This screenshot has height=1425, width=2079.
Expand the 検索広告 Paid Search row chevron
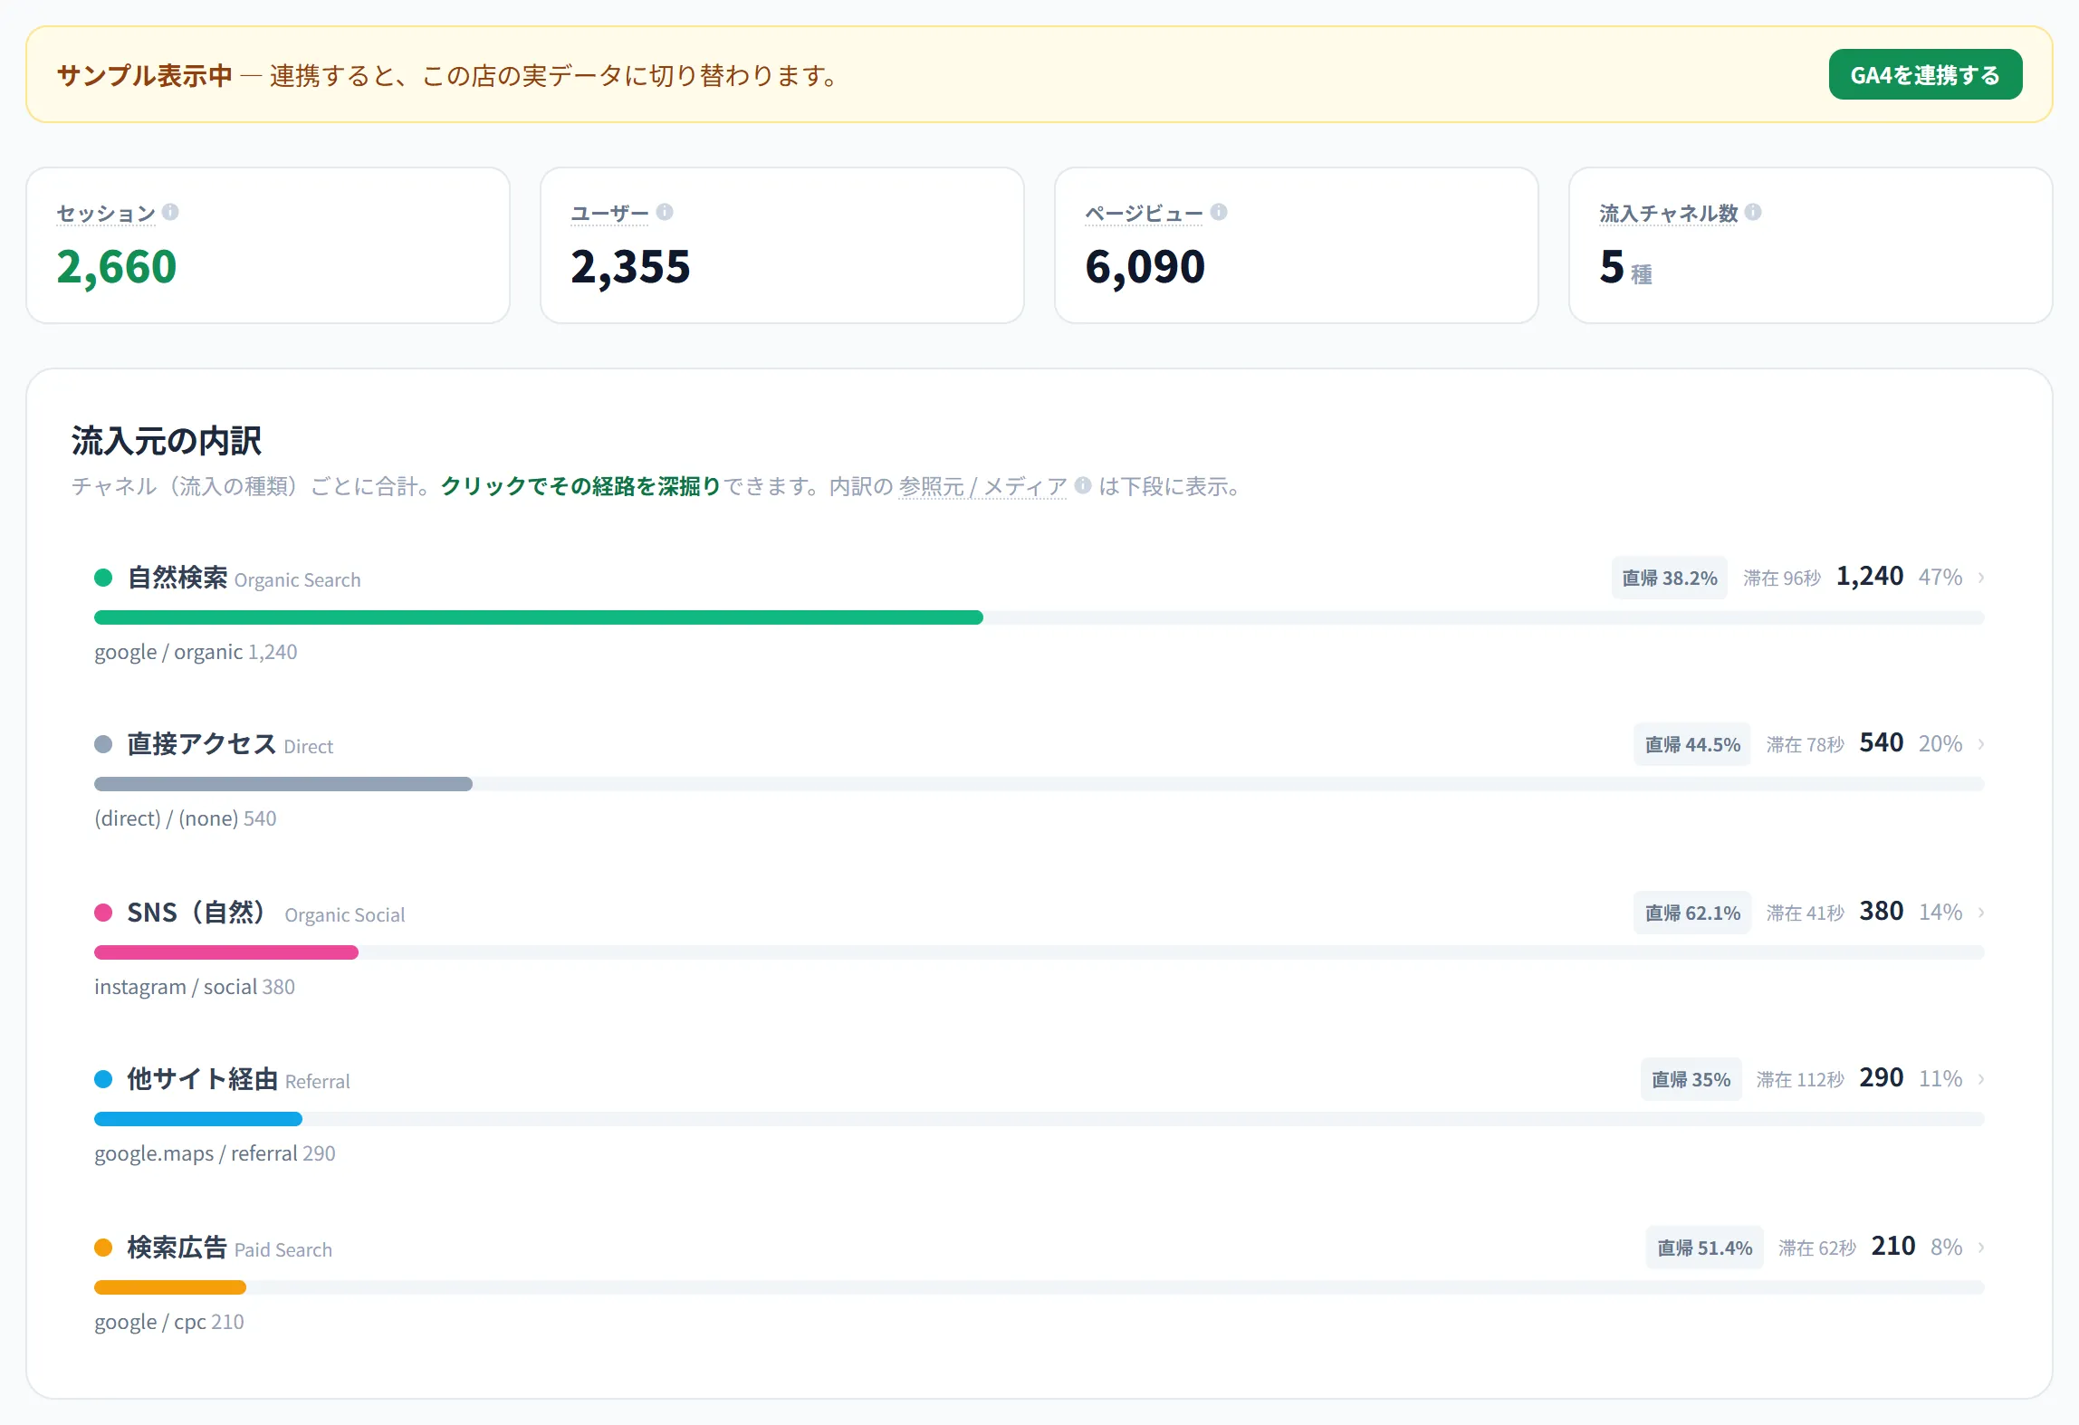coord(1981,1248)
